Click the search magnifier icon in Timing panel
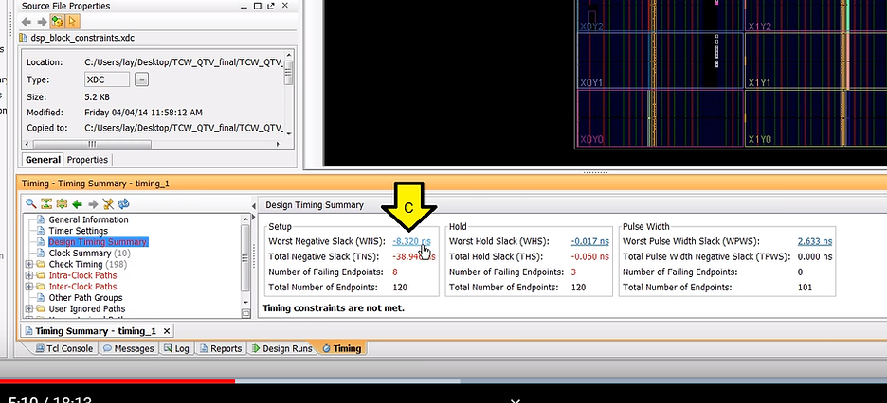Screen dimensions: 887x403 30,203
